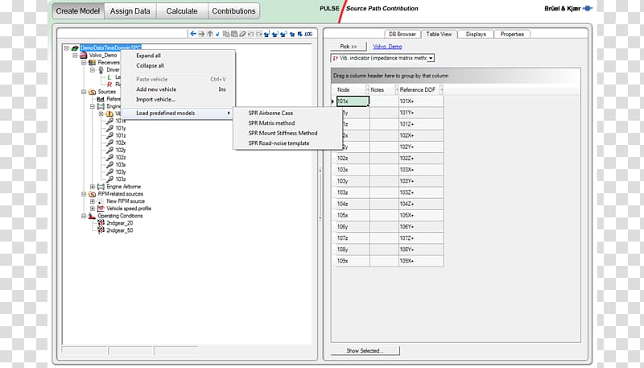Click the Volvo_Demo vehicle icon in the tree
The width and height of the screenshot is (644, 368).
pos(84,55)
